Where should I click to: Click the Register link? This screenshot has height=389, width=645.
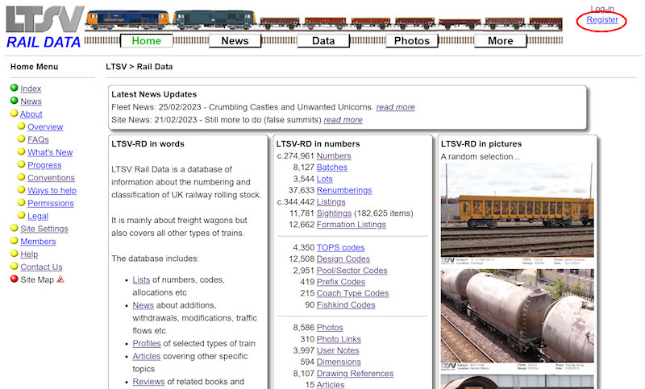pyautogui.click(x=602, y=19)
